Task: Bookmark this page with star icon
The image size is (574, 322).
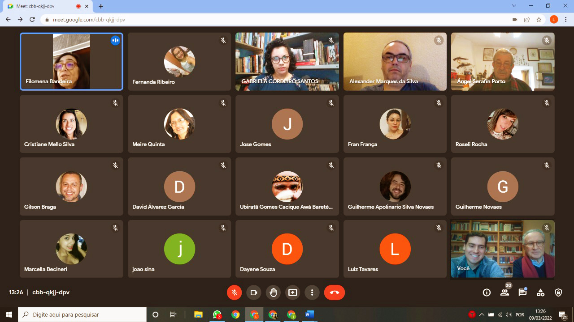Action: (x=539, y=20)
